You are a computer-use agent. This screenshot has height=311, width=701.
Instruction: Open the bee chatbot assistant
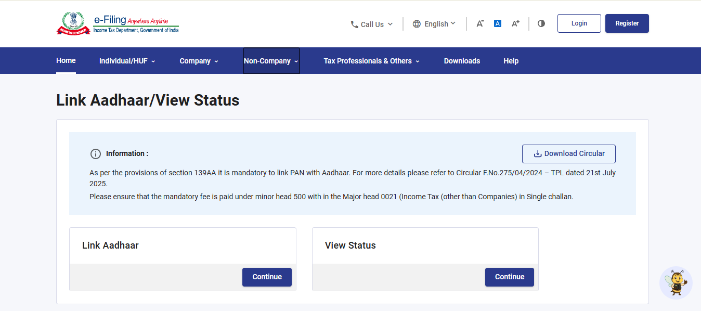click(676, 283)
